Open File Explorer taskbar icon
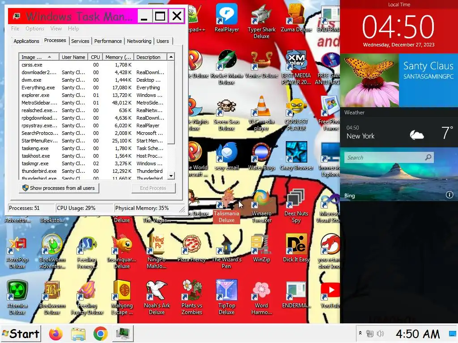This screenshot has height=343, width=458. coord(78,334)
